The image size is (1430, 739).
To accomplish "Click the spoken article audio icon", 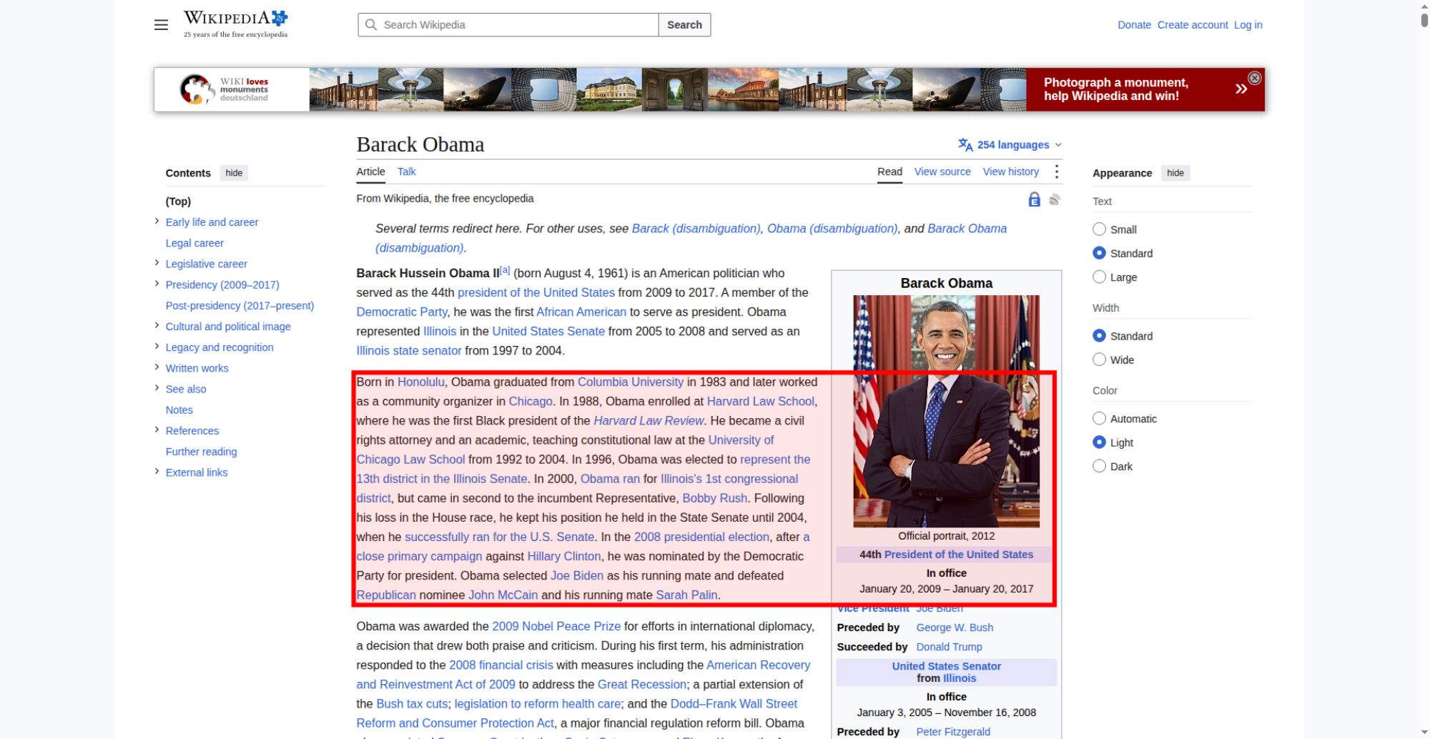I will pyautogui.click(x=1055, y=199).
